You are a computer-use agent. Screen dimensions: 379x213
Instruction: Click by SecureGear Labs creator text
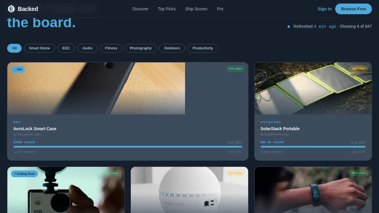(27, 134)
